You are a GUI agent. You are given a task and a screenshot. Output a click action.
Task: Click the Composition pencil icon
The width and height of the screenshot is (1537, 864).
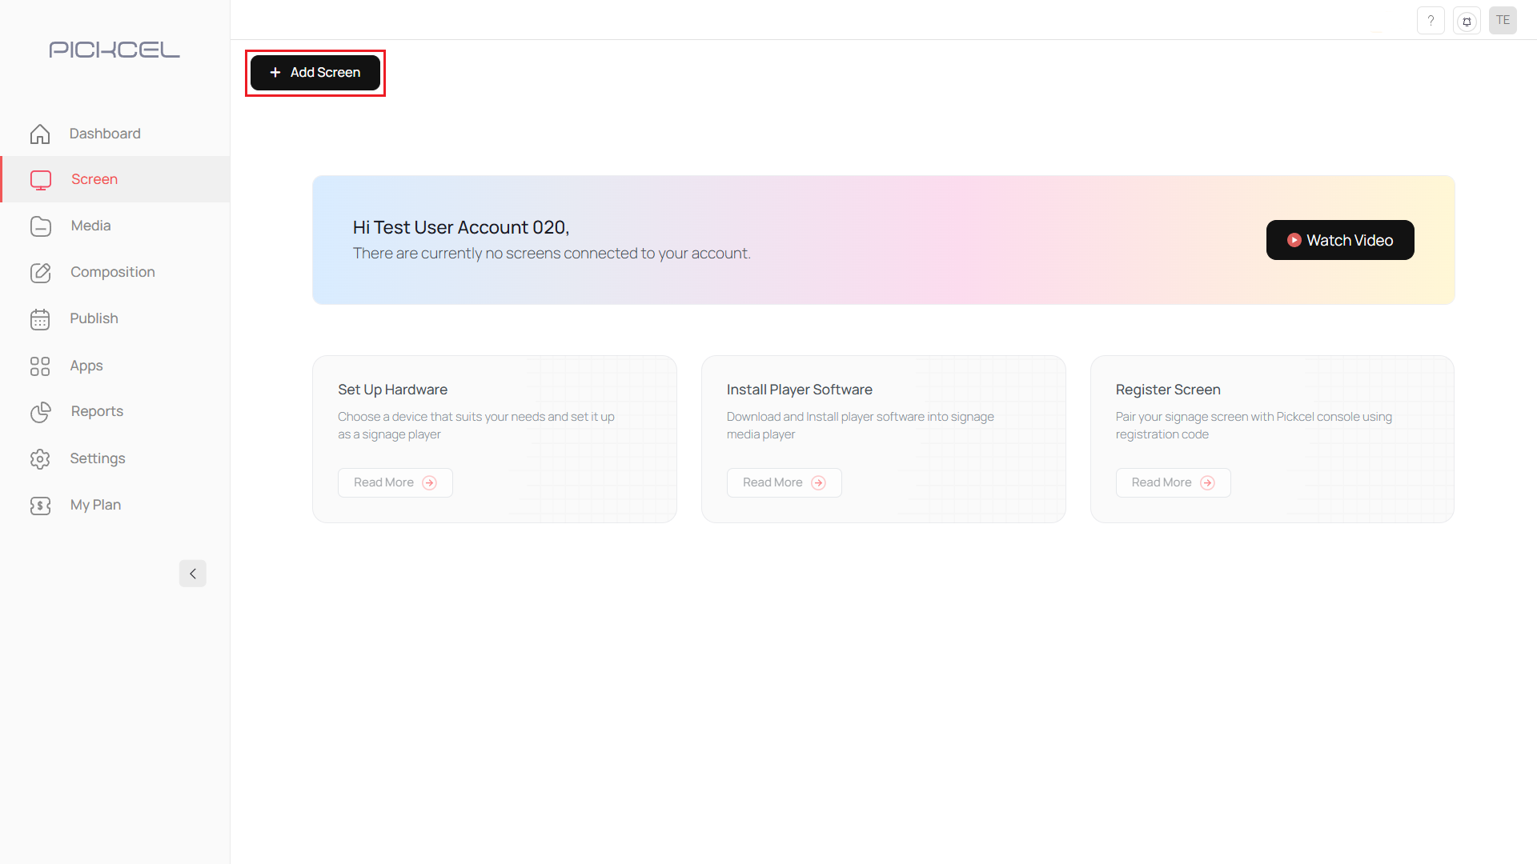[40, 272]
